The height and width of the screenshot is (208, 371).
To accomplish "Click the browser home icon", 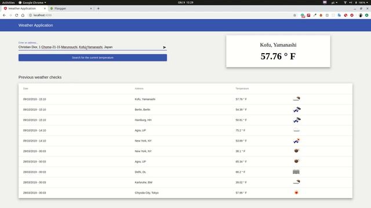I will [23, 15].
